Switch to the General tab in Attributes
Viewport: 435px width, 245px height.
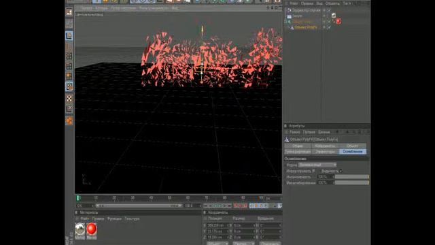[x=298, y=146]
